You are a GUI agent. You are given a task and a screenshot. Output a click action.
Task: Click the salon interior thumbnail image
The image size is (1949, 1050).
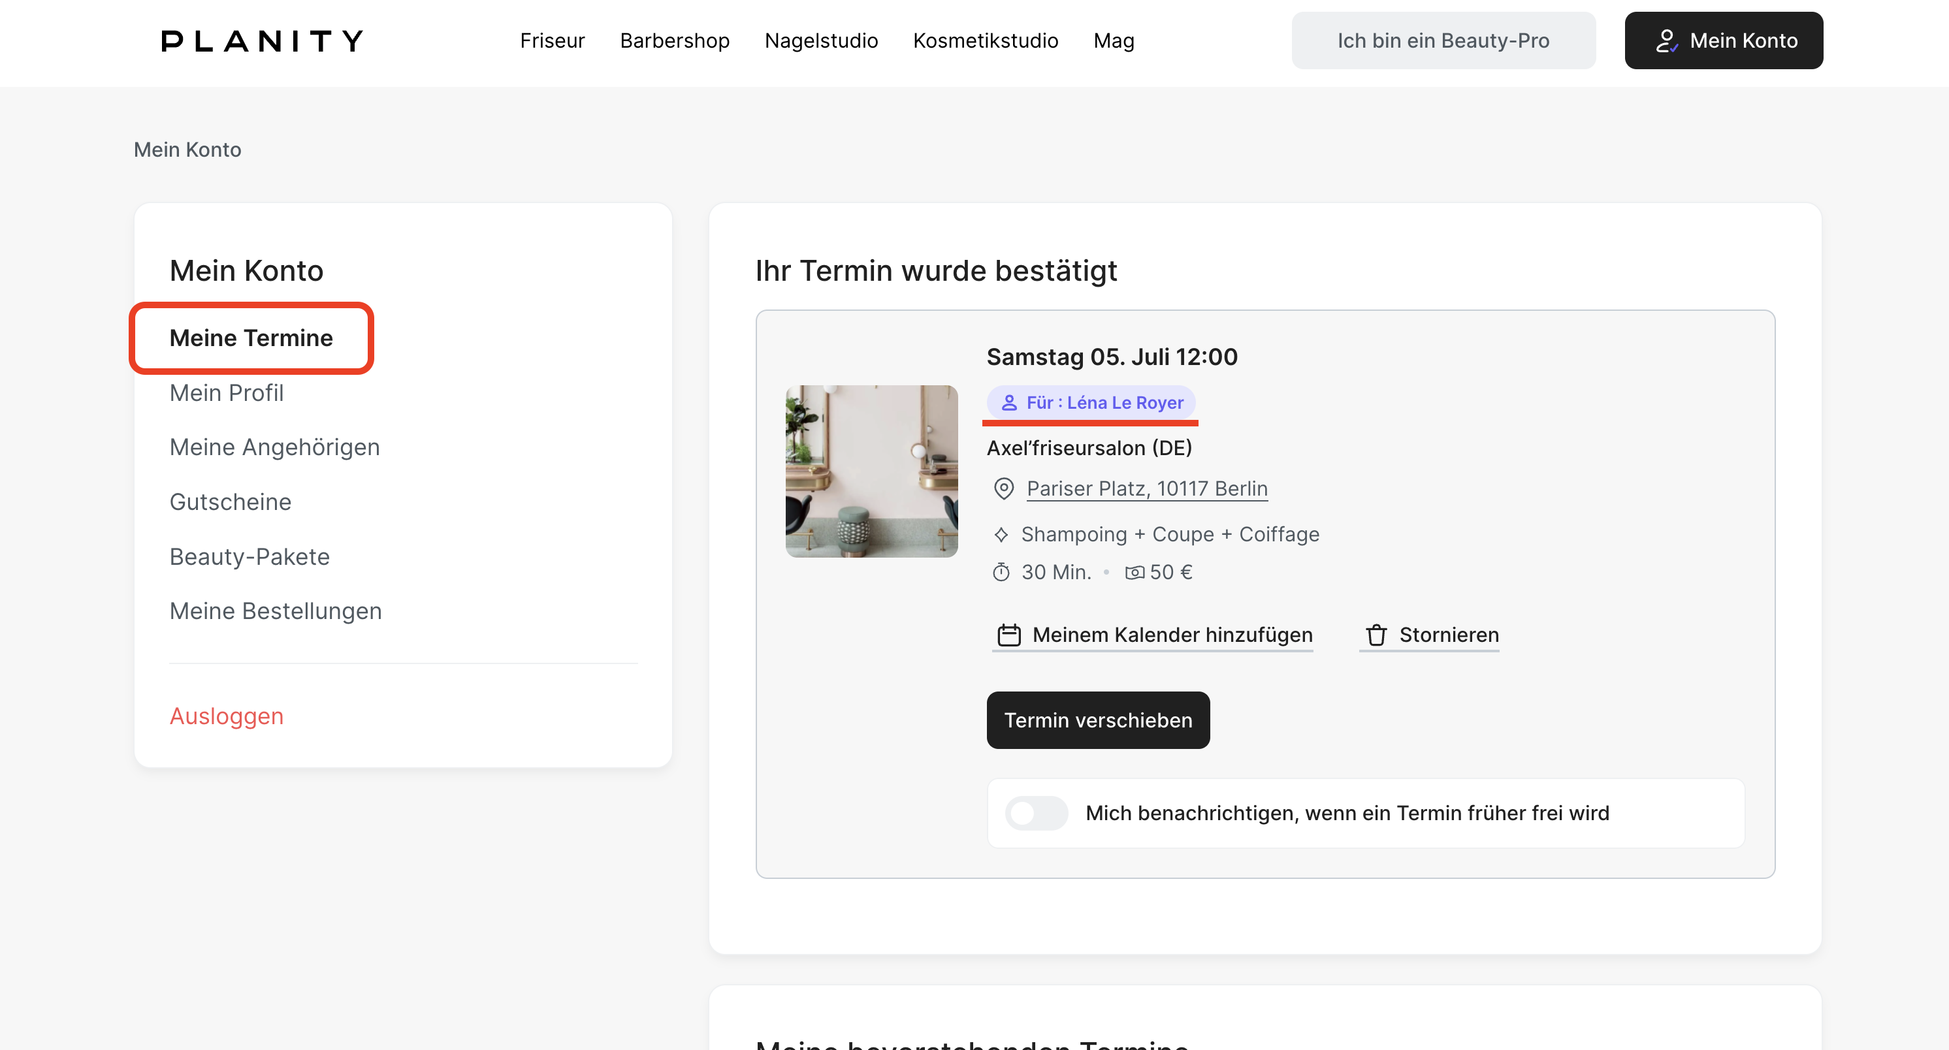click(871, 471)
